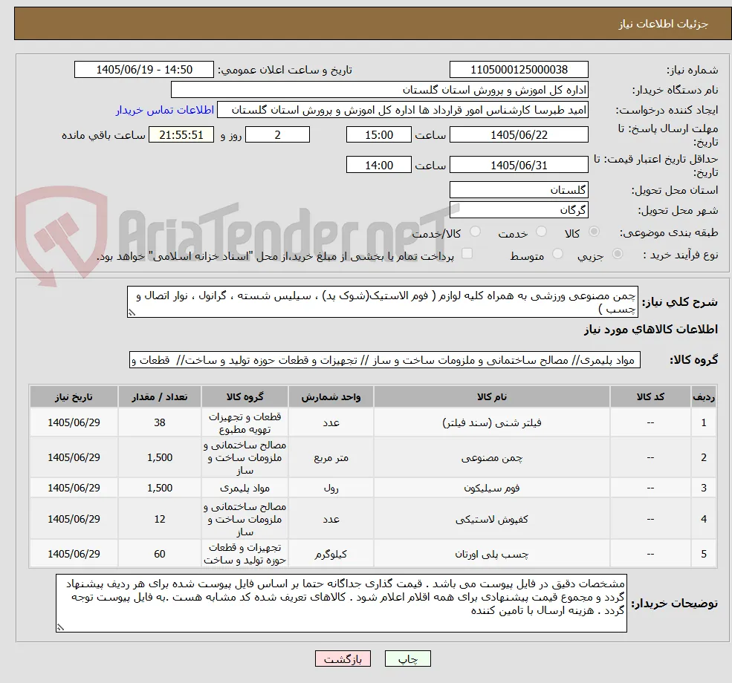
Task: Click the توضیحات خریدار notes textarea
Action: coord(341,604)
